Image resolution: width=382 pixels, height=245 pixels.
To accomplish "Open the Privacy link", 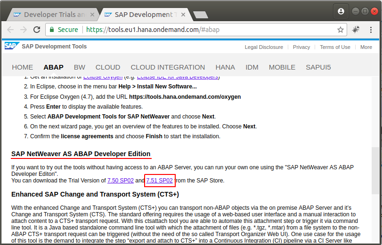I will (x=301, y=47).
